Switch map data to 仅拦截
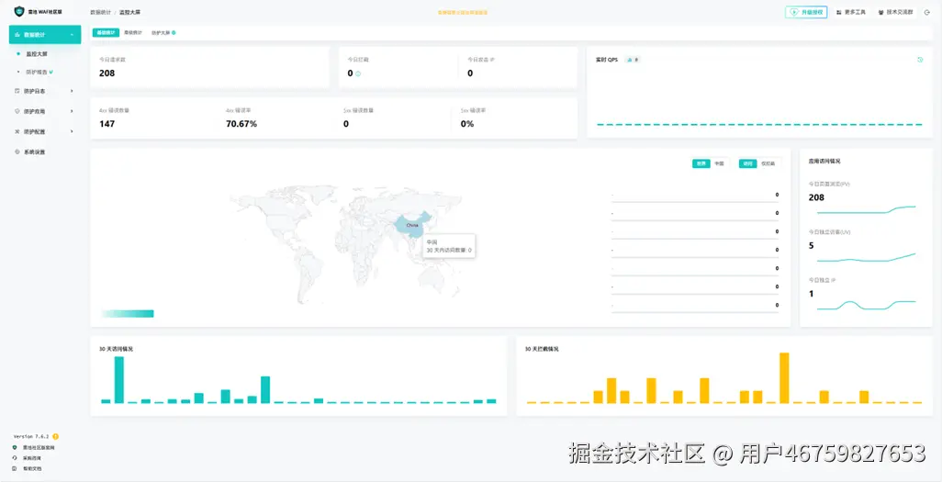The height and width of the screenshot is (482, 942). click(768, 163)
